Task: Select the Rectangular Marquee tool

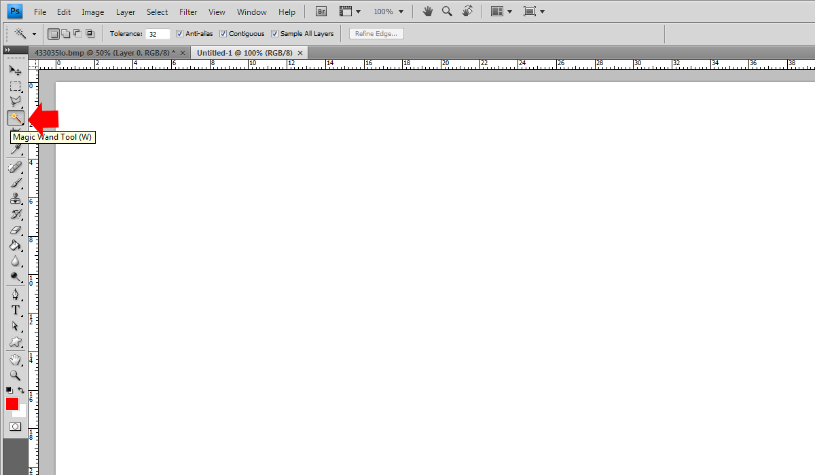Action: [15, 86]
